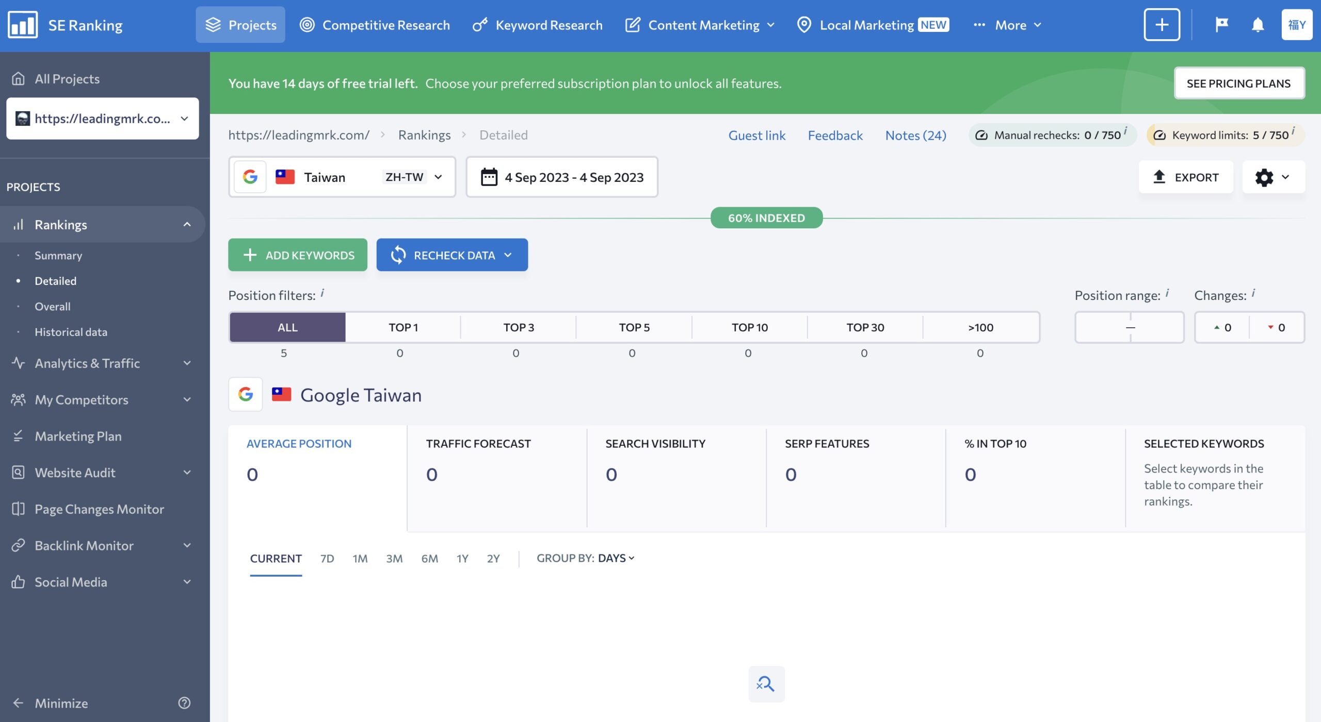Image resolution: width=1321 pixels, height=722 pixels.
Task: Adjust the Position range slider
Action: point(1129,327)
